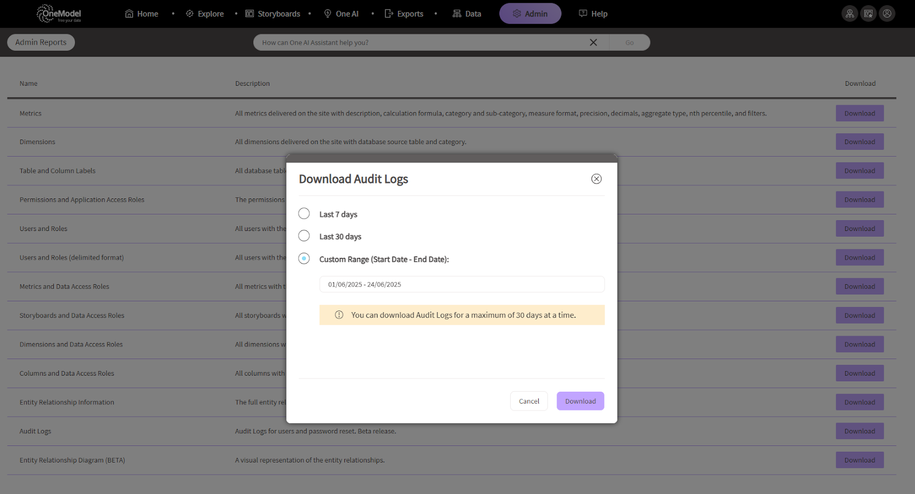The image size is (915, 494).
Task: Cancel the audit logs download
Action: point(528,401)
